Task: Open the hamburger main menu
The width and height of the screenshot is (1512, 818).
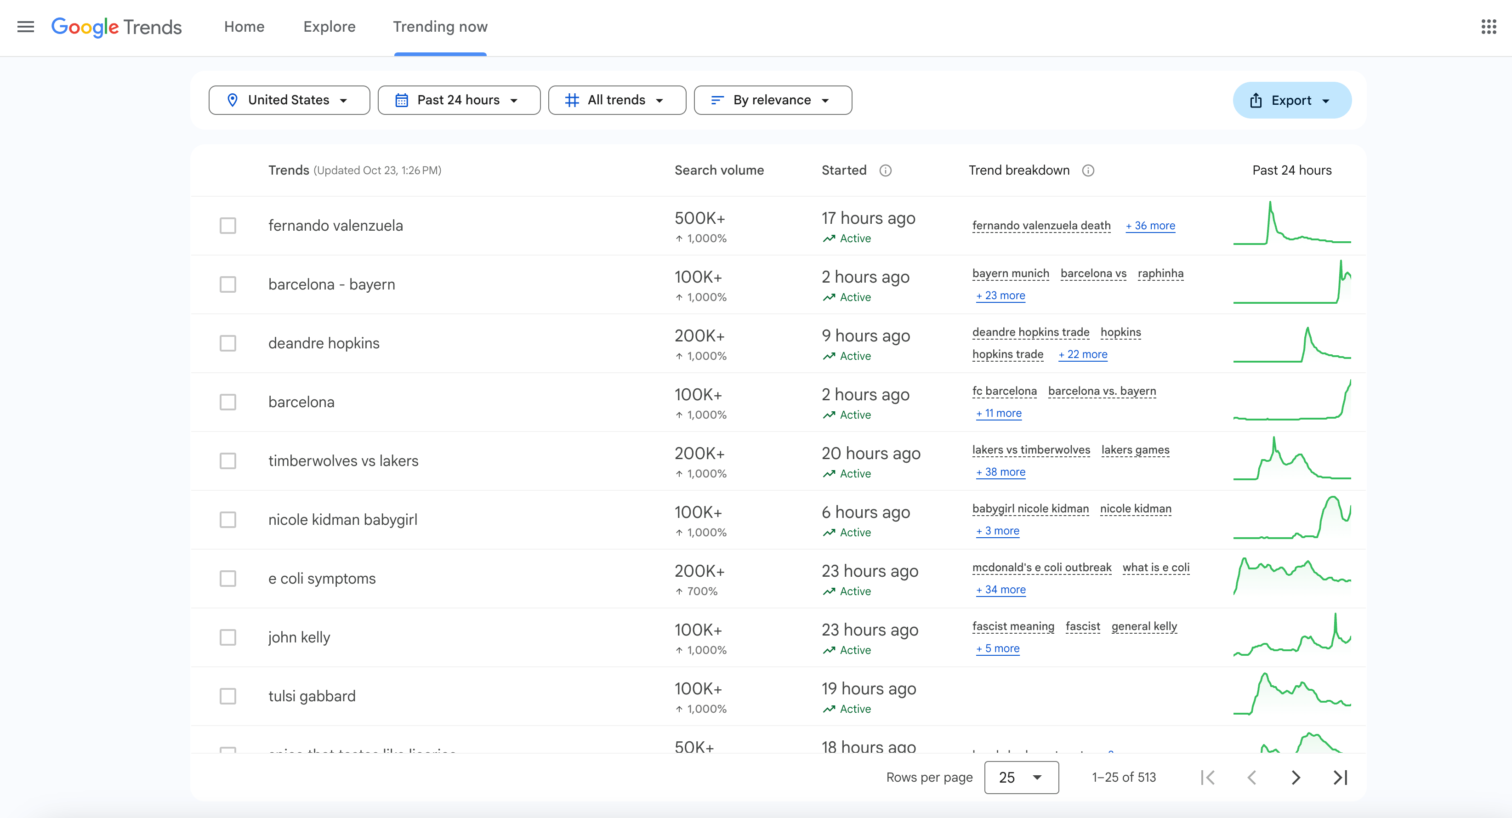Action: (x=25, y=26)
